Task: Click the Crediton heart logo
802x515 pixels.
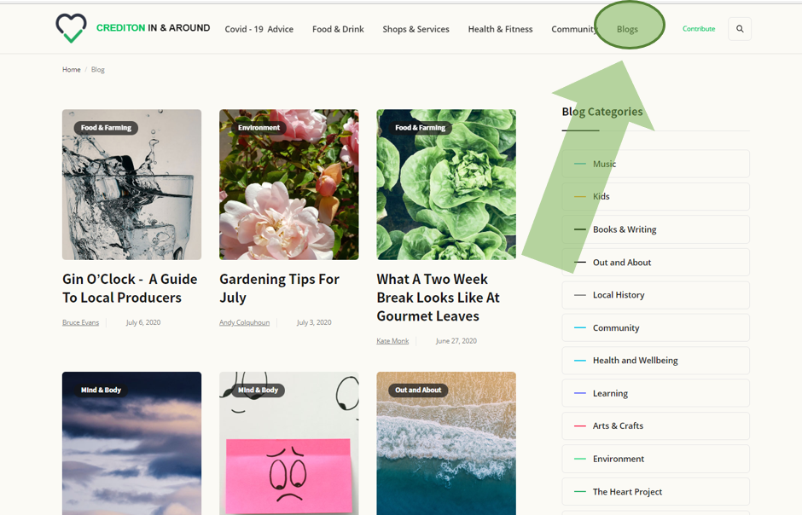Action: point(71,28)
